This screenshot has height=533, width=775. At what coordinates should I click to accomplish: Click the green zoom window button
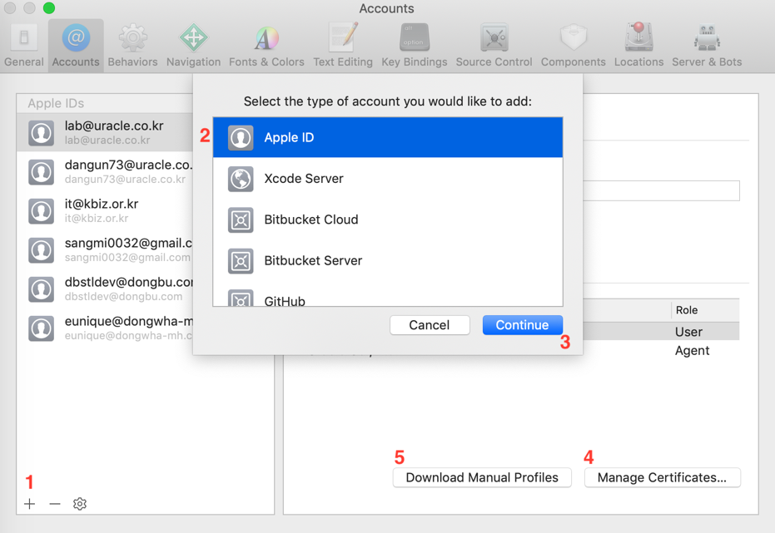49,7
